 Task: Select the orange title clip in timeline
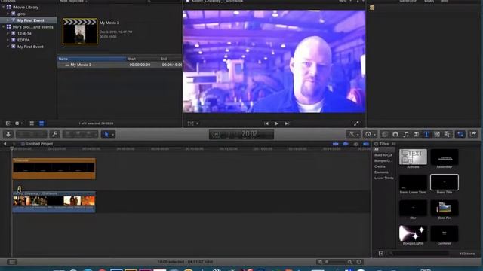(x=54, y=169)
